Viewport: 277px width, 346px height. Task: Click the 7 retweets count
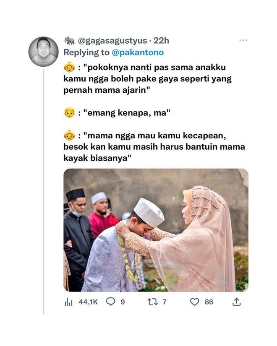[x=165, y=302]
